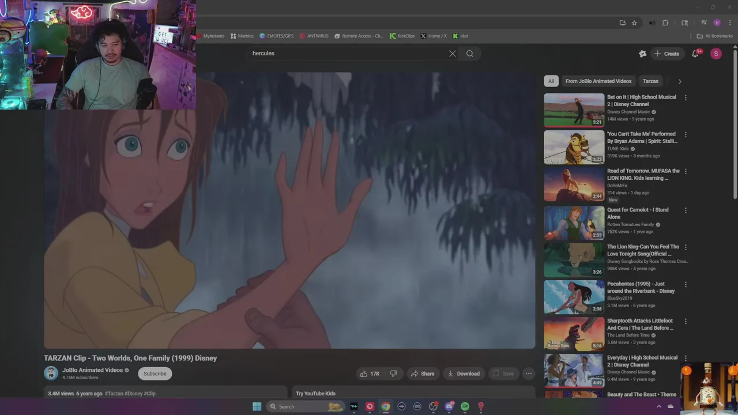The width and height of the screenshot is (738, 415).
Task: Open Spotify from the taskbar
Action: (x=465, y=406)
